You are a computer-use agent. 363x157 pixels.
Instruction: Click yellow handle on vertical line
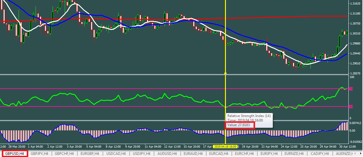pyautogui.click(x=225, y=73)
